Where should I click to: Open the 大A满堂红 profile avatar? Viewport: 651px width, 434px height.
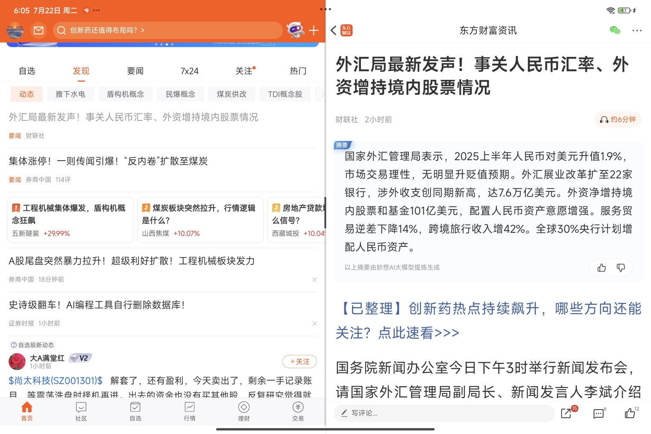tap(17, 361)
